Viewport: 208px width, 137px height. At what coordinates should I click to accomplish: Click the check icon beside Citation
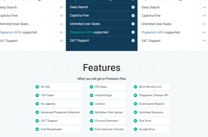point(92,104)
